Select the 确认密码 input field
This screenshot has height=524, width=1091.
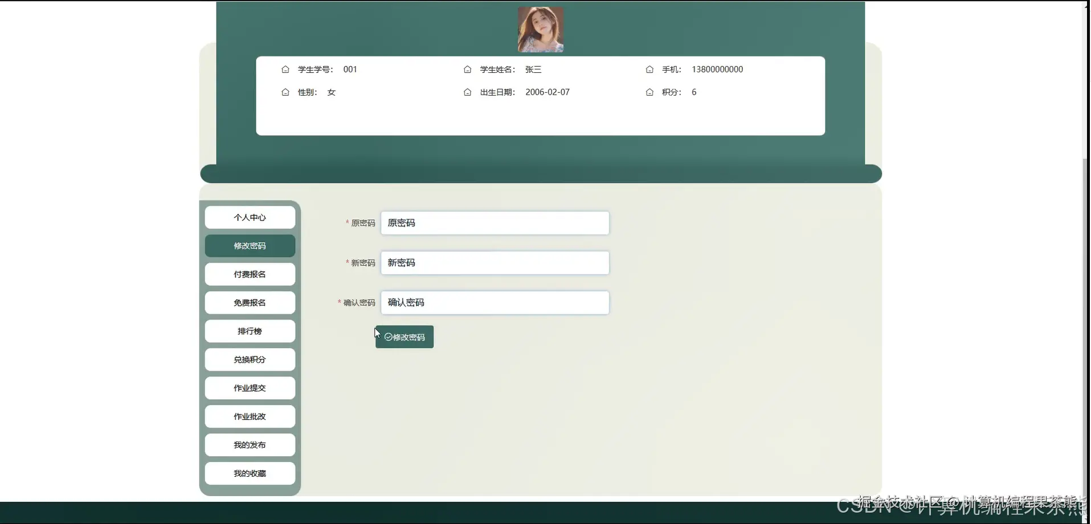[x=495, y=303]
